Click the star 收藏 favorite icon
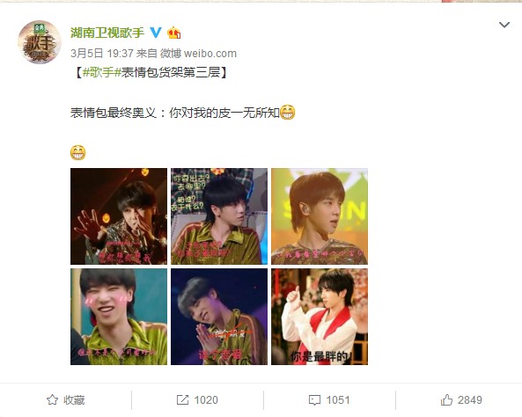Screen dimensions: 522x417 click(x=52, y=399)
